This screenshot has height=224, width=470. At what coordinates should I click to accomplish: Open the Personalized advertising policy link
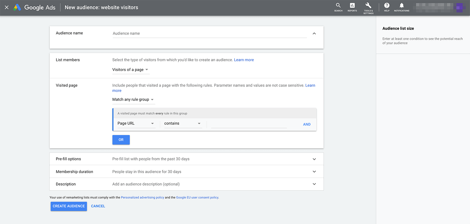[143, 197]
